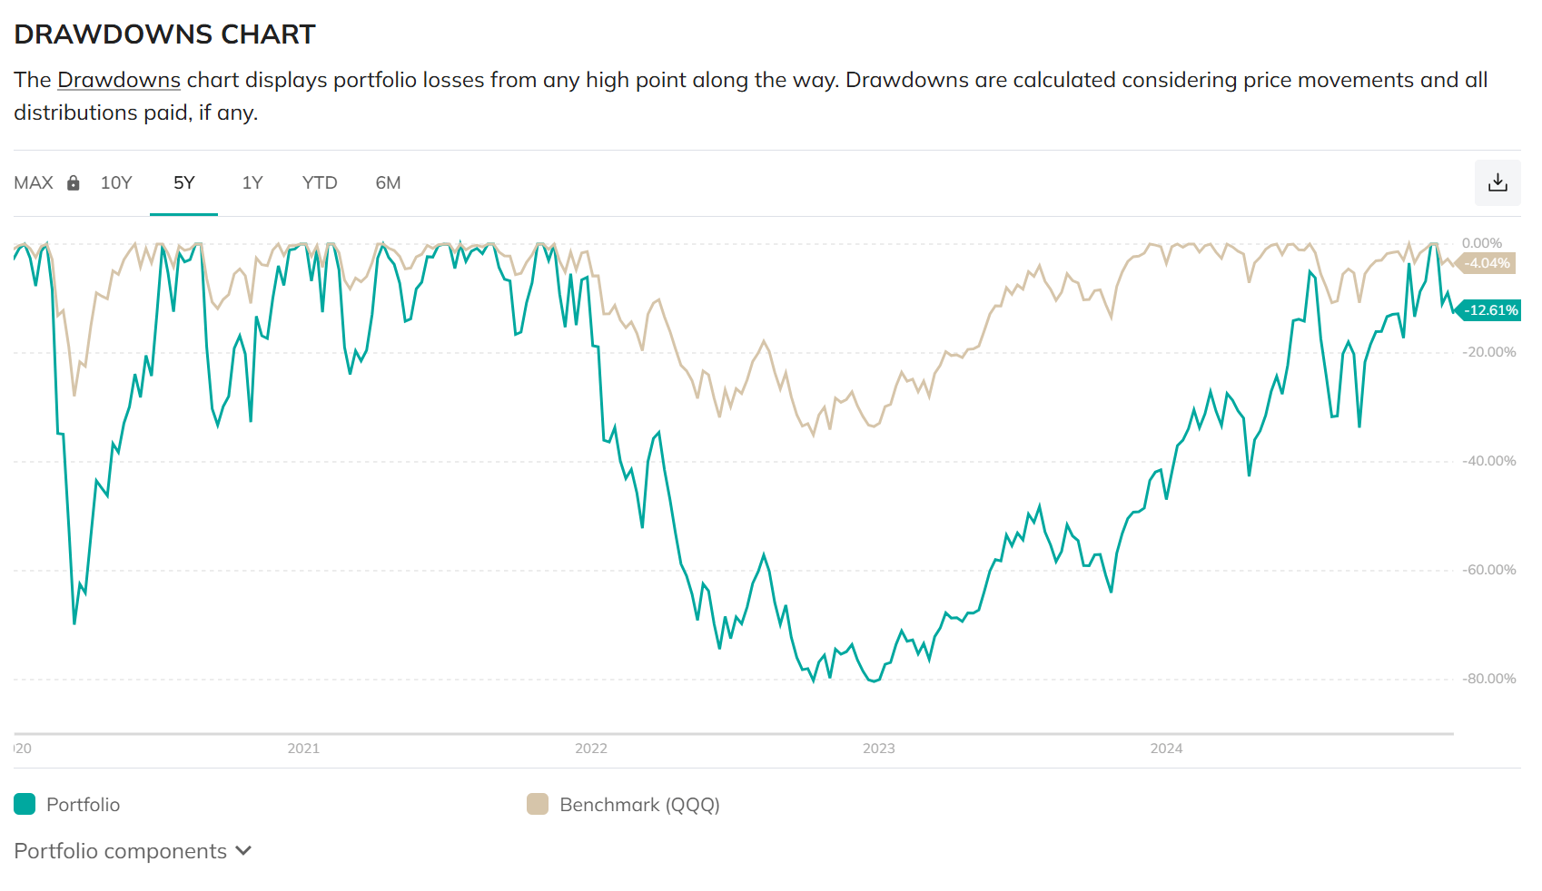The image size is (1542, 891).
Task: Switch to the 1Y time range tab
Action: (x=252, y=182)
